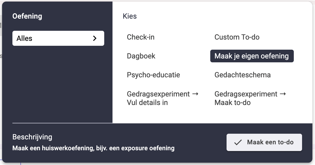Click the empty dark sidebar below Alles
315x165 pixels.
(x=58, y=83)
